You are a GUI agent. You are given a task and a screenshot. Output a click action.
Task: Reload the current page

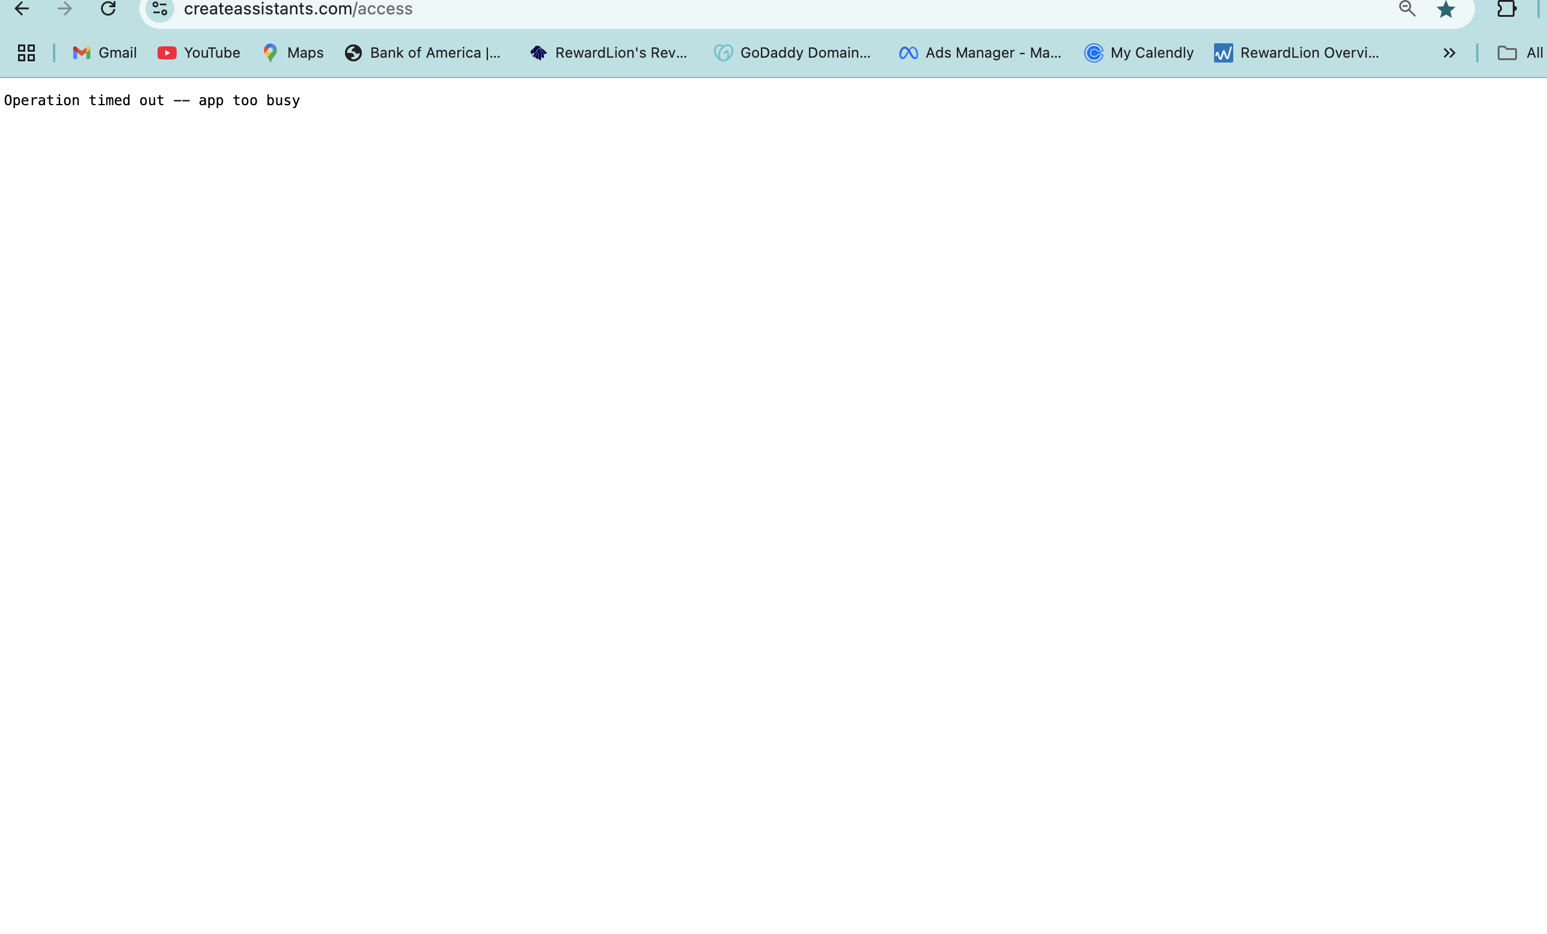click(108, 9)
